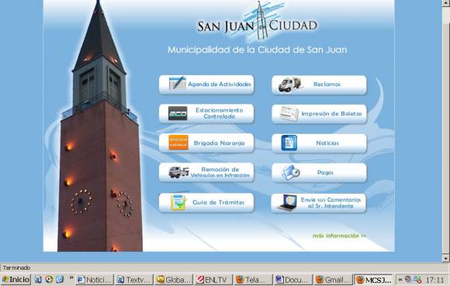Click the tow truck icon for Remoción de Vehículos
The height and width of the screenshot is (286, 450).
coord(178,172)
